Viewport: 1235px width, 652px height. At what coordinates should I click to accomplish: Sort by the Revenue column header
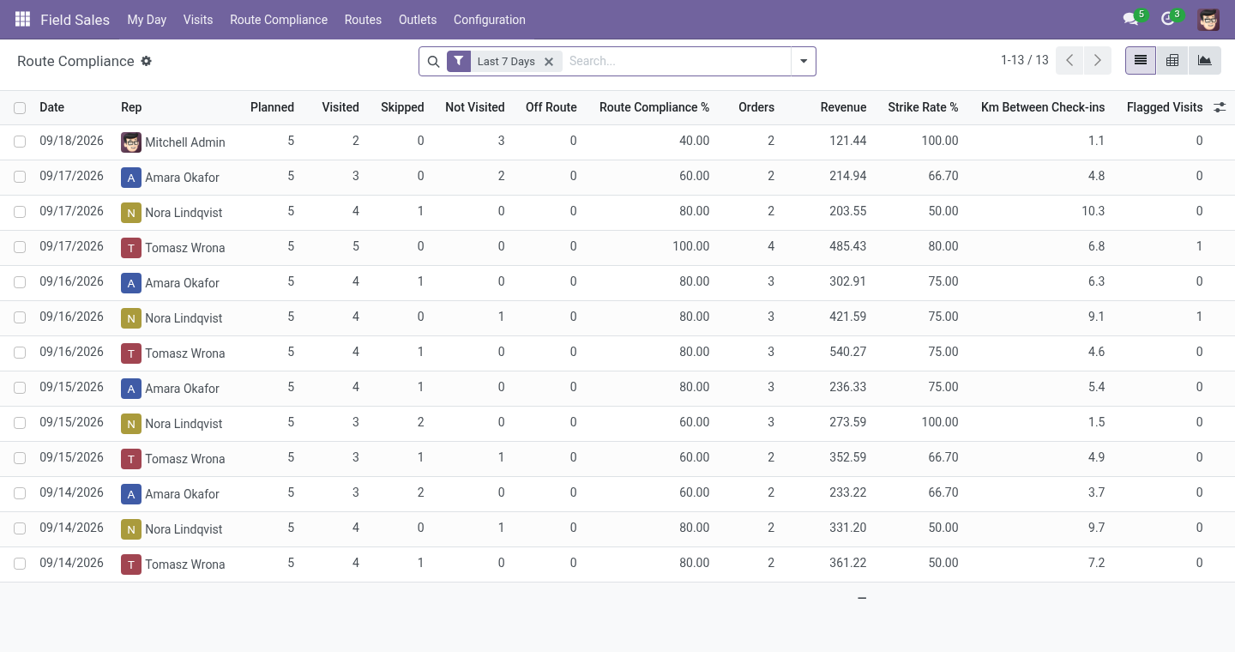(843, 107)
